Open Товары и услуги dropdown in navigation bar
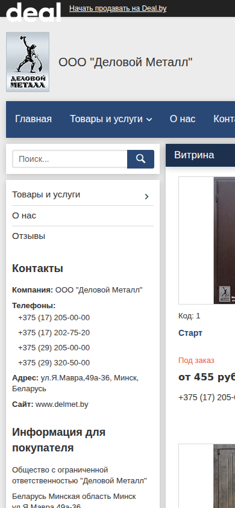Viewport: 235px width, 508px height. pyautogui.click(x=111, y=119)
